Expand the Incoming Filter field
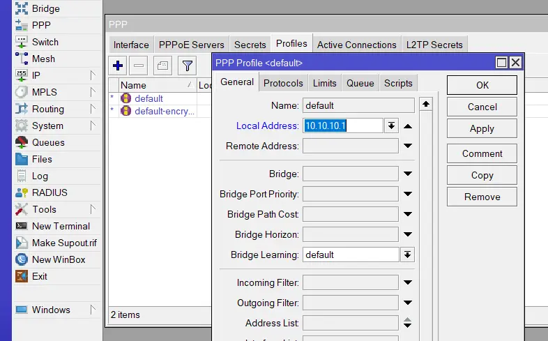The height and width of the screenshot is (341, 548). [x=408, y=282]
